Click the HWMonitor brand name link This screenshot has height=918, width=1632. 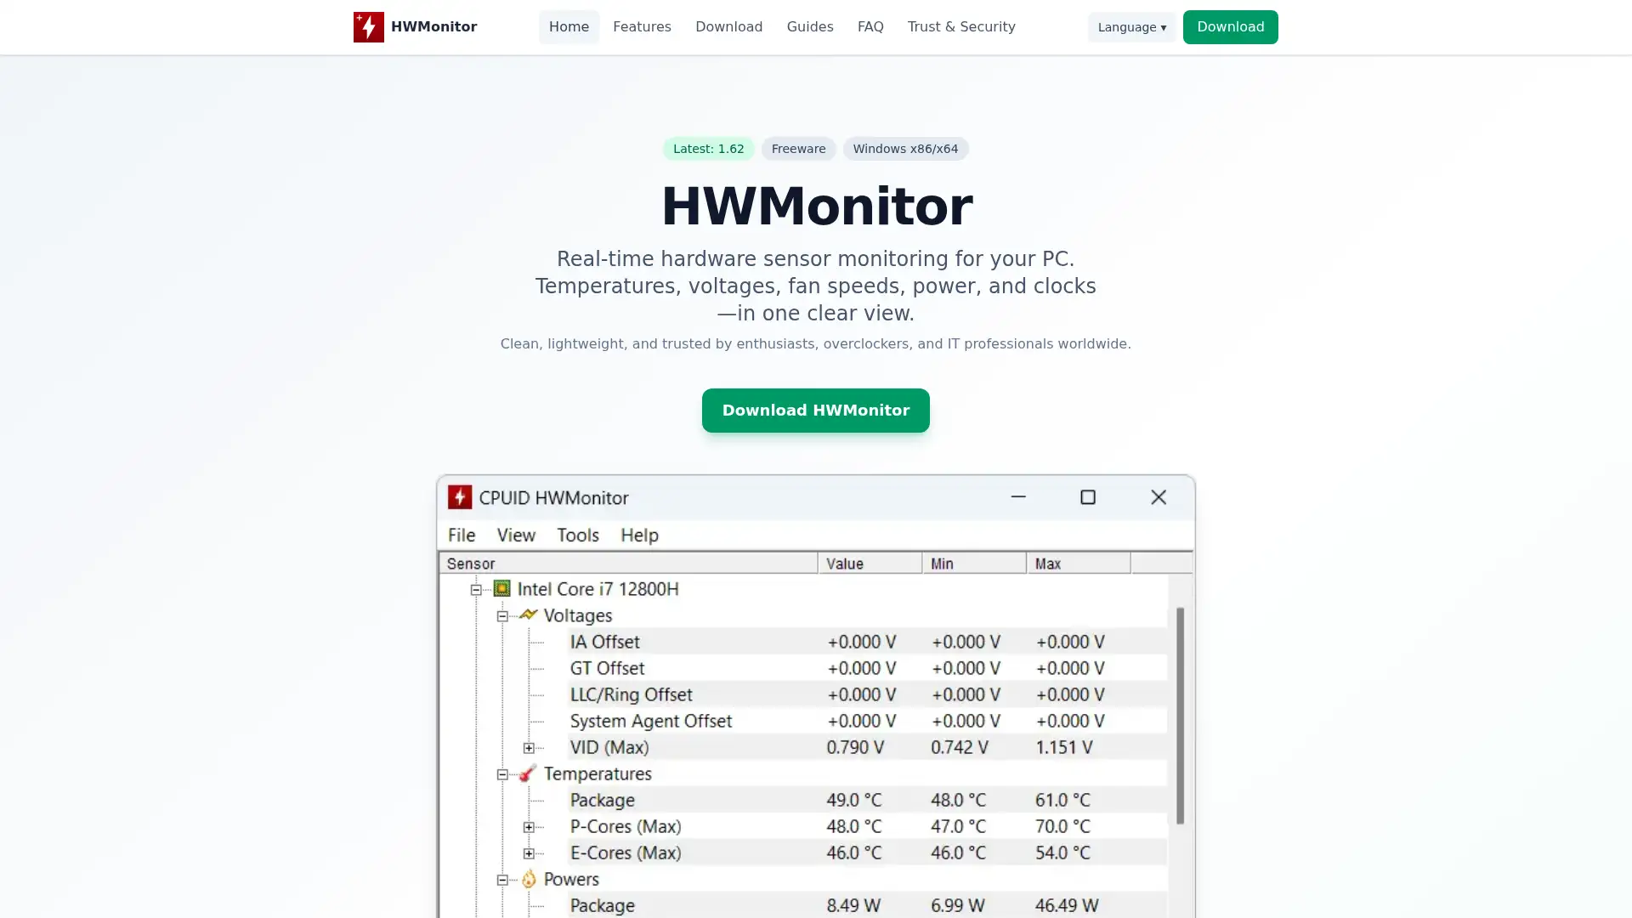(x=433, y=27)
